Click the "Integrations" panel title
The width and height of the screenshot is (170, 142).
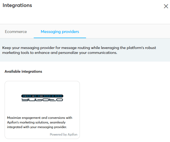17,5
